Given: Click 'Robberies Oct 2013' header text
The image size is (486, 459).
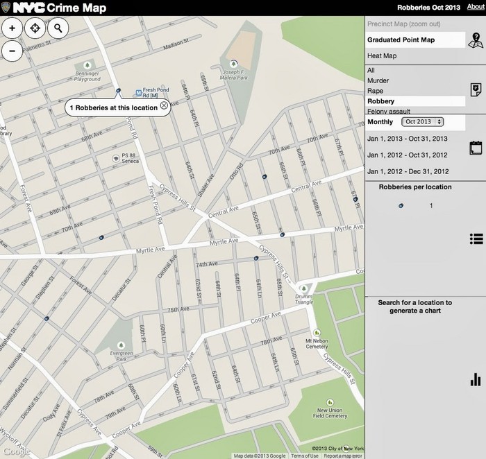Looking at the screenshot, I should (x=428, y=8).
